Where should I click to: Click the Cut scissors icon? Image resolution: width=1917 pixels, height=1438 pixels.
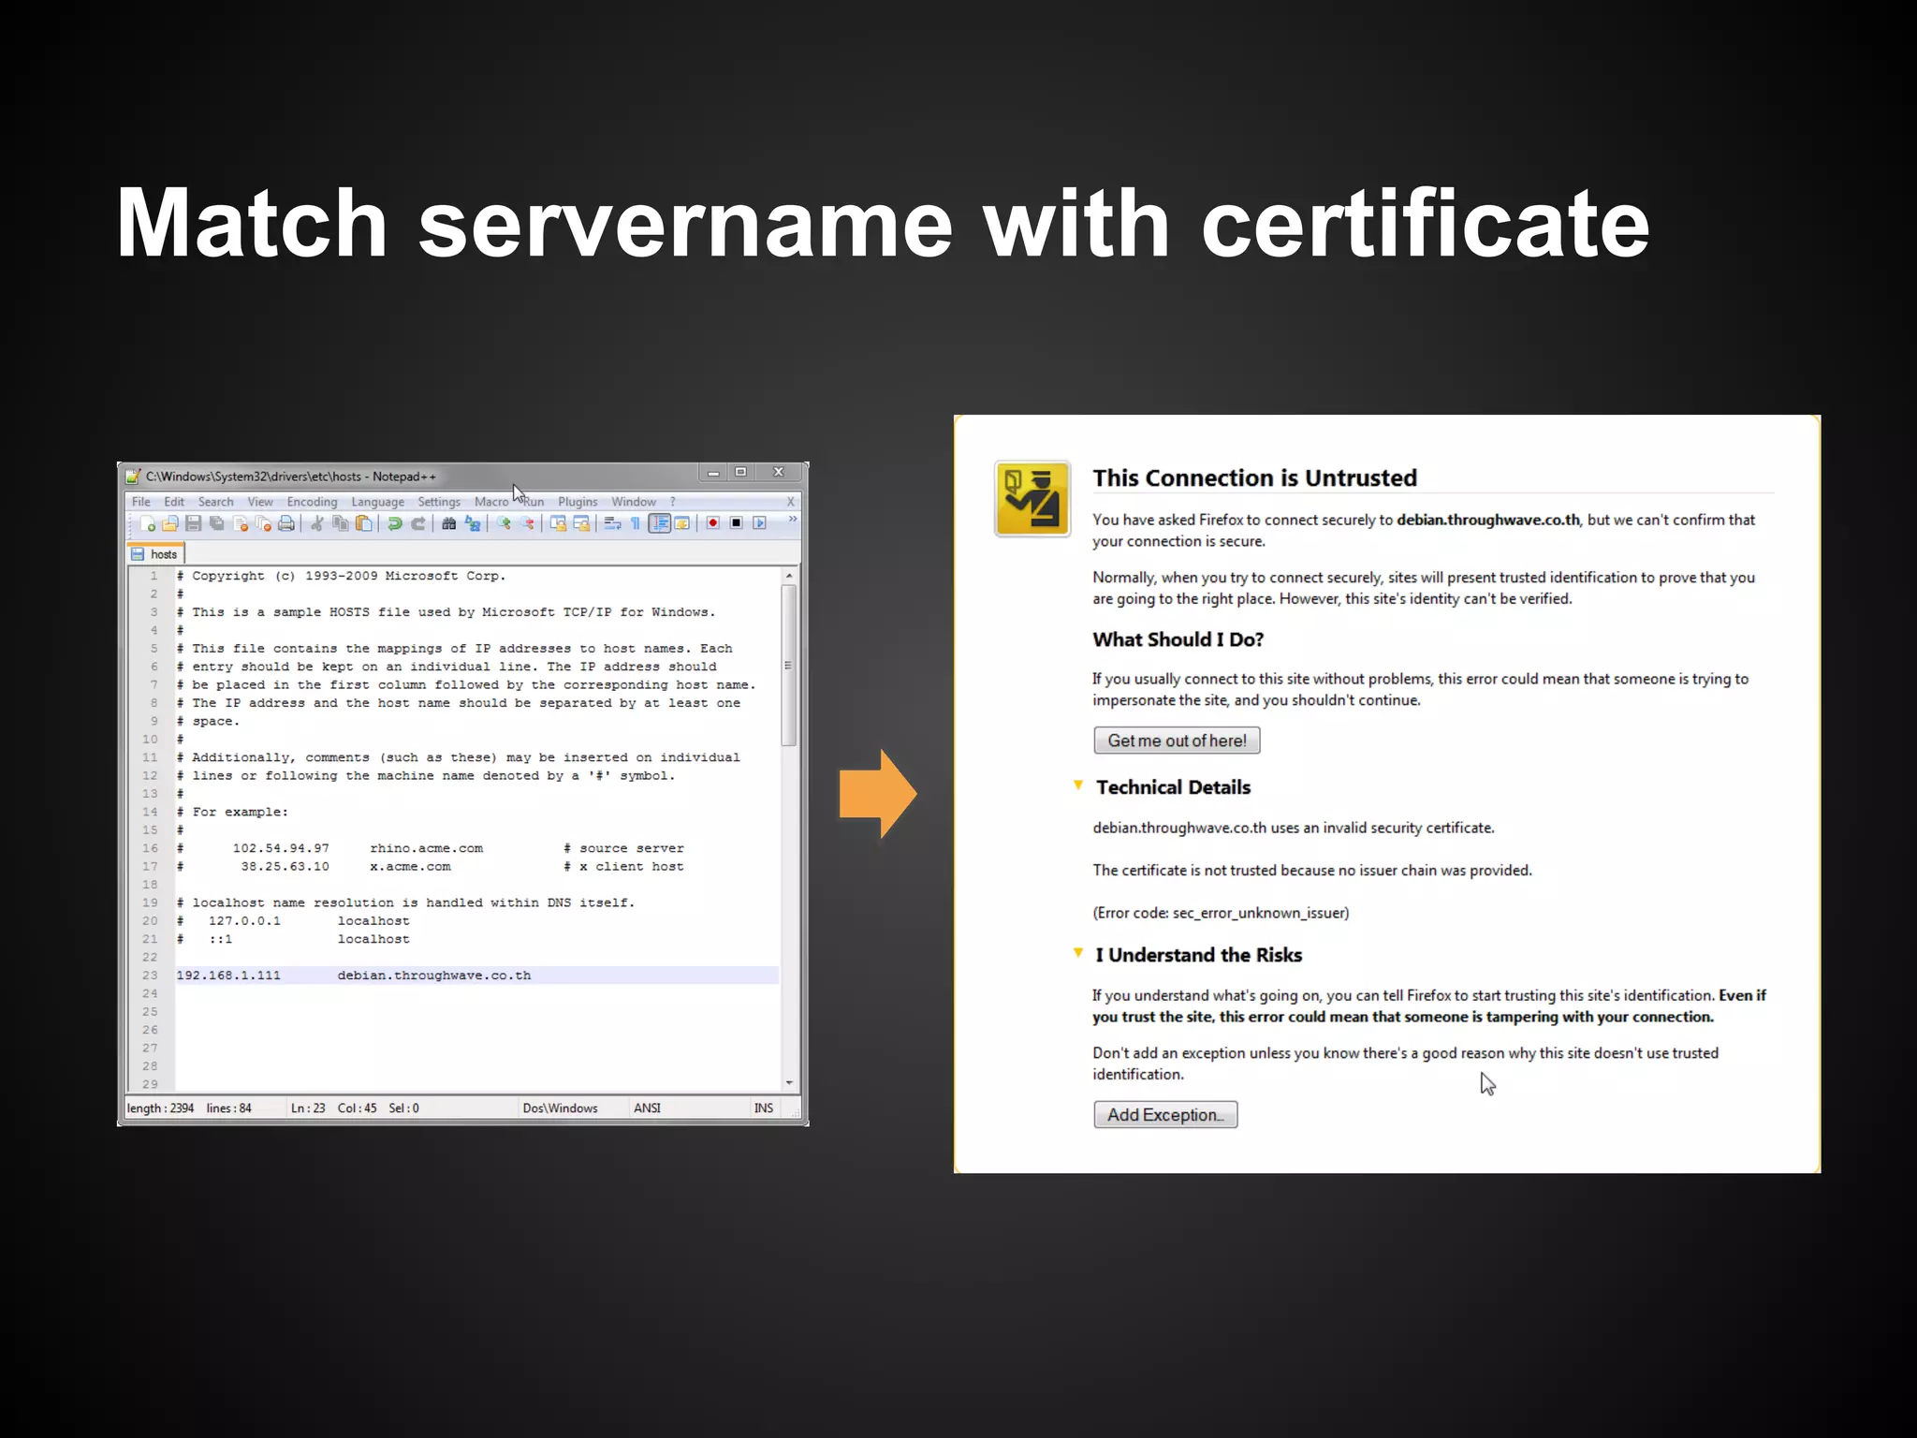tap(317, 523)
